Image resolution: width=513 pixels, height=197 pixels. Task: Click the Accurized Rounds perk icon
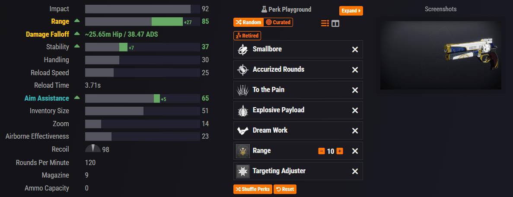tap(243, 70)
